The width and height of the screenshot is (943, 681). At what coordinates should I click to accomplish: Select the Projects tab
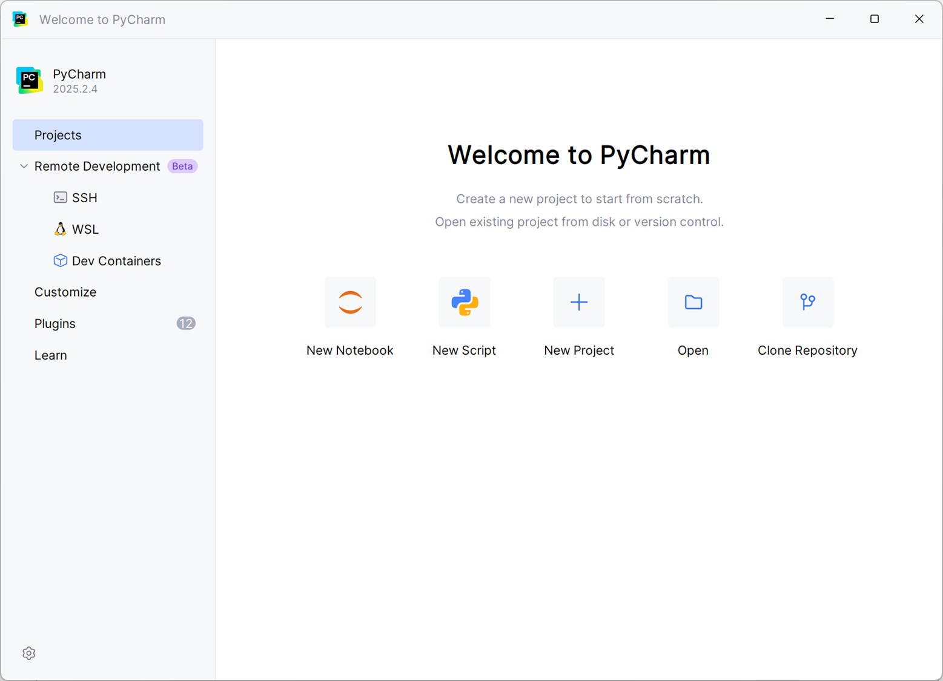(x=108, y=135)
